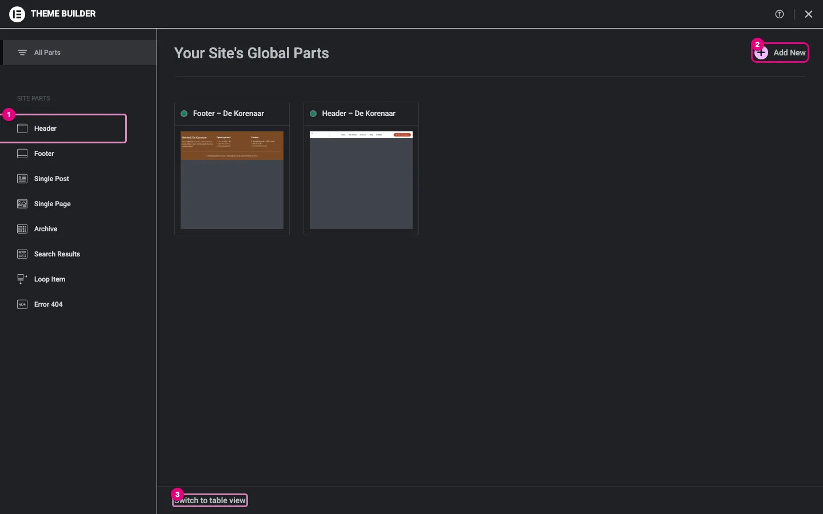Choose the Footer label in Site Parts
Image resolution: width=823 pixels, height=514 pixels.
coord(44,154)
